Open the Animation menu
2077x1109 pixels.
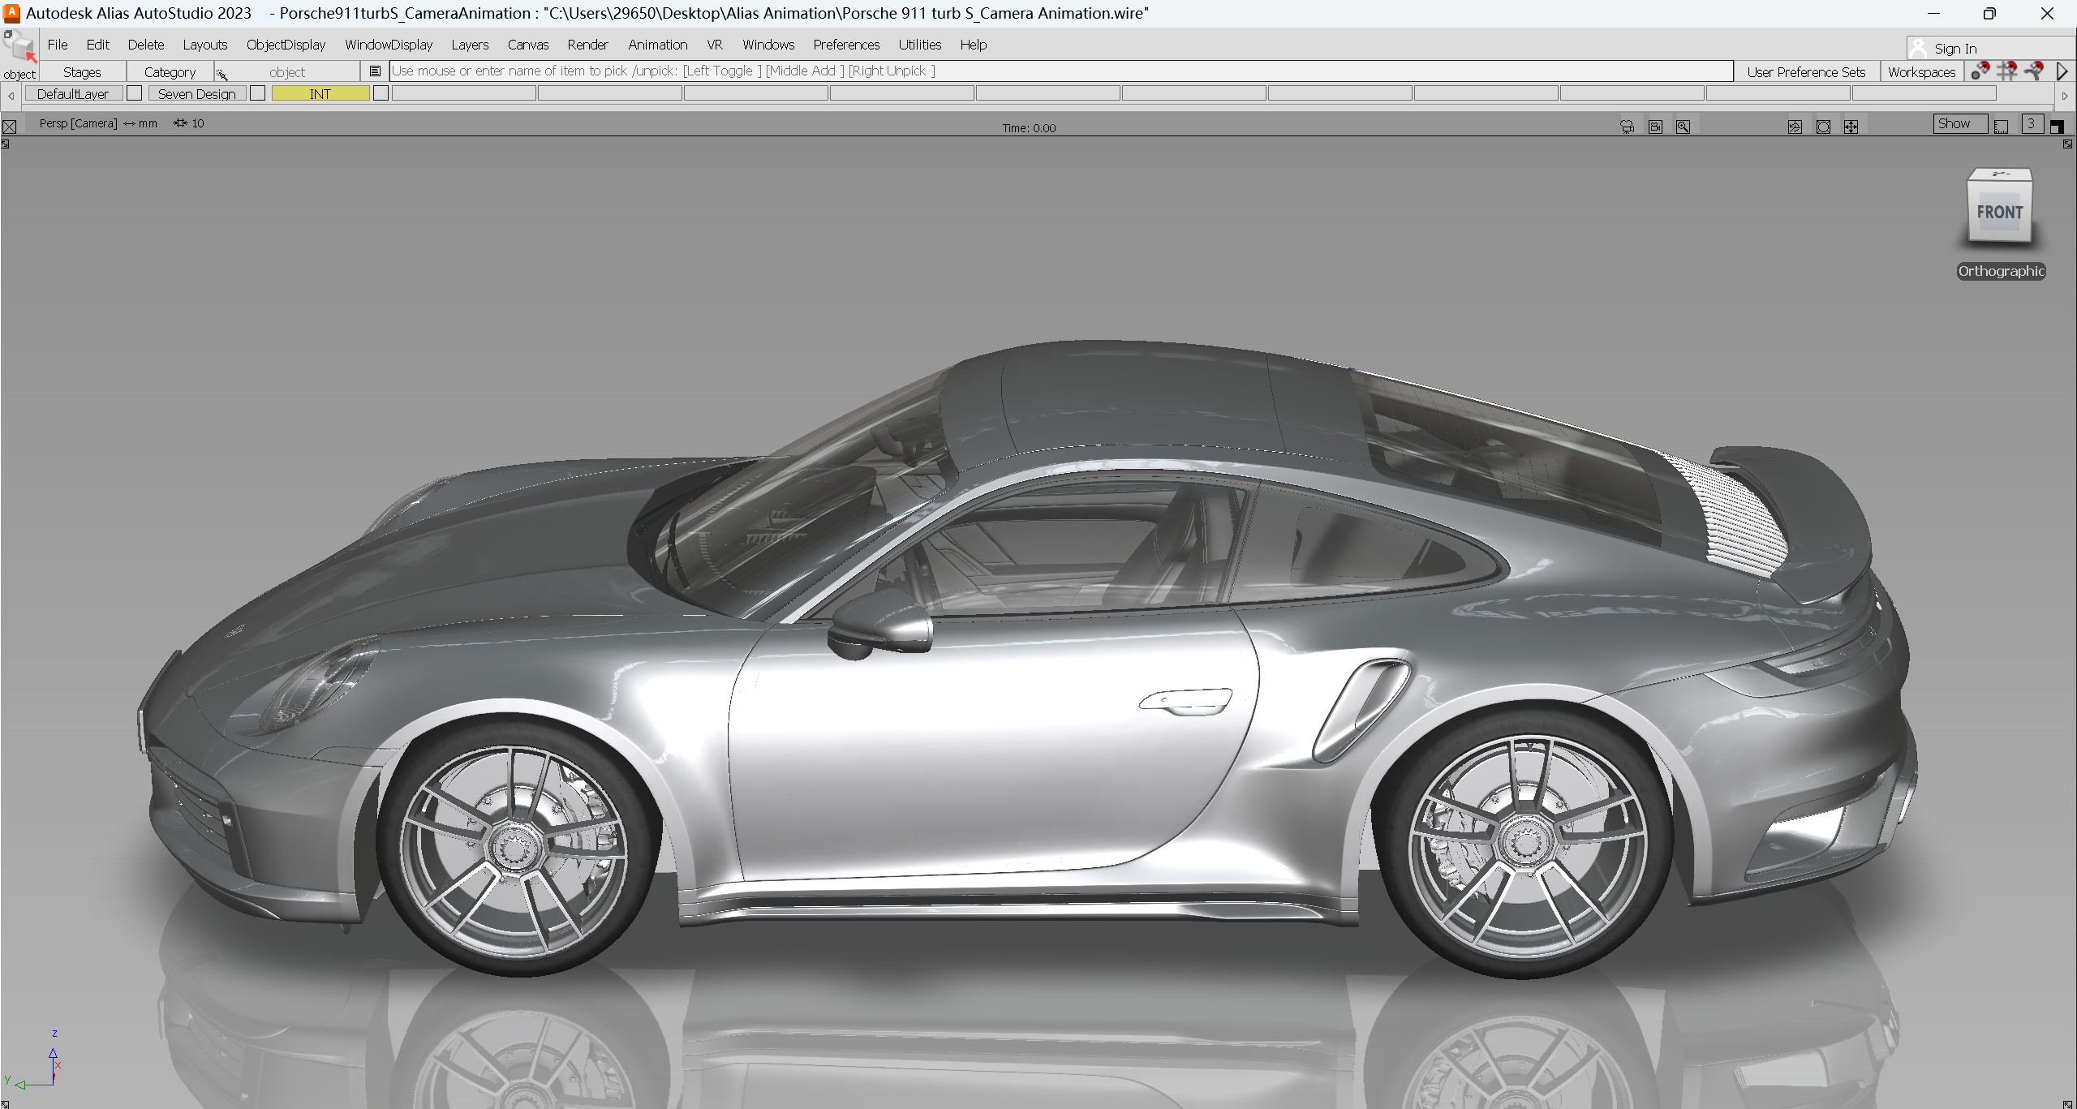coord(657,45)
